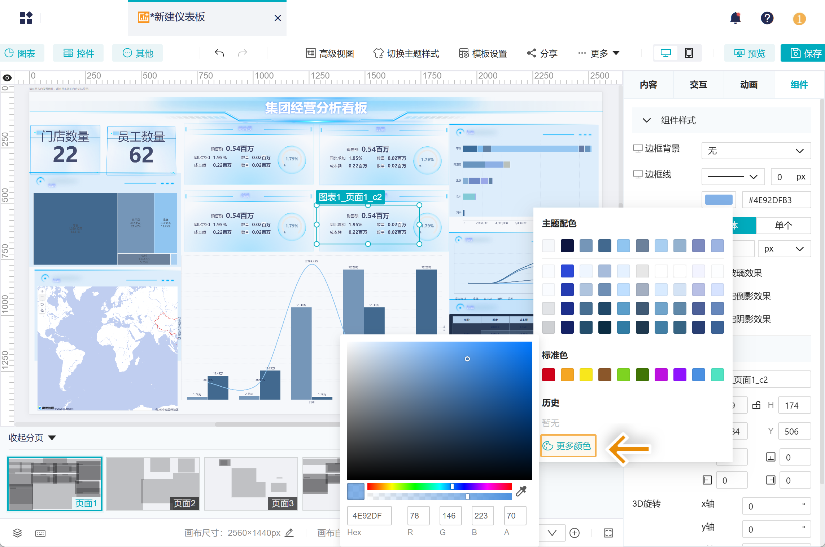Click the layers stack icon

point(17,533)
